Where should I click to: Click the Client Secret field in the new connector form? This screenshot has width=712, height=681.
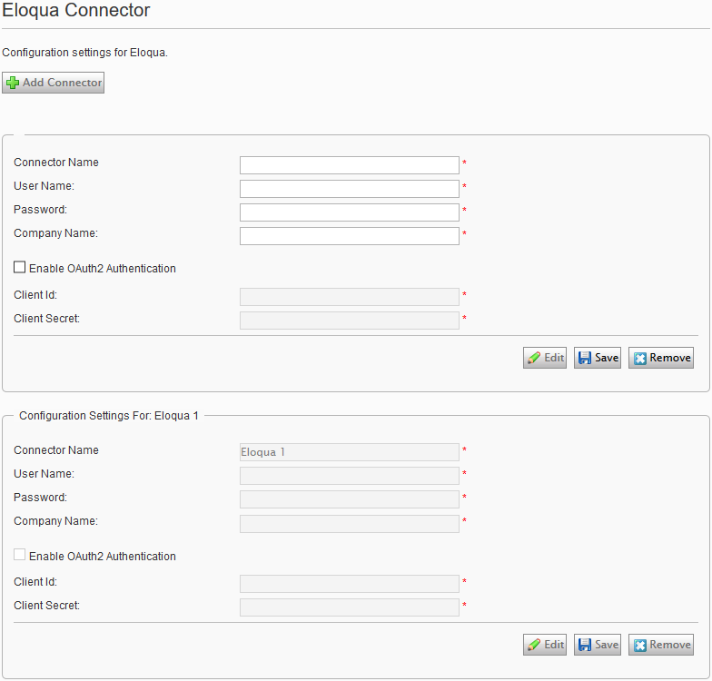coord(349,321)
